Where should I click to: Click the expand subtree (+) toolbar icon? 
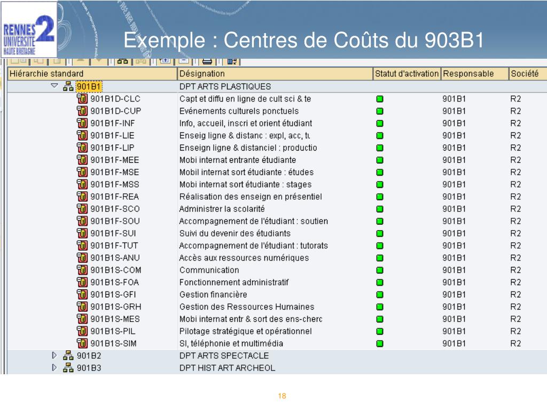165,61
